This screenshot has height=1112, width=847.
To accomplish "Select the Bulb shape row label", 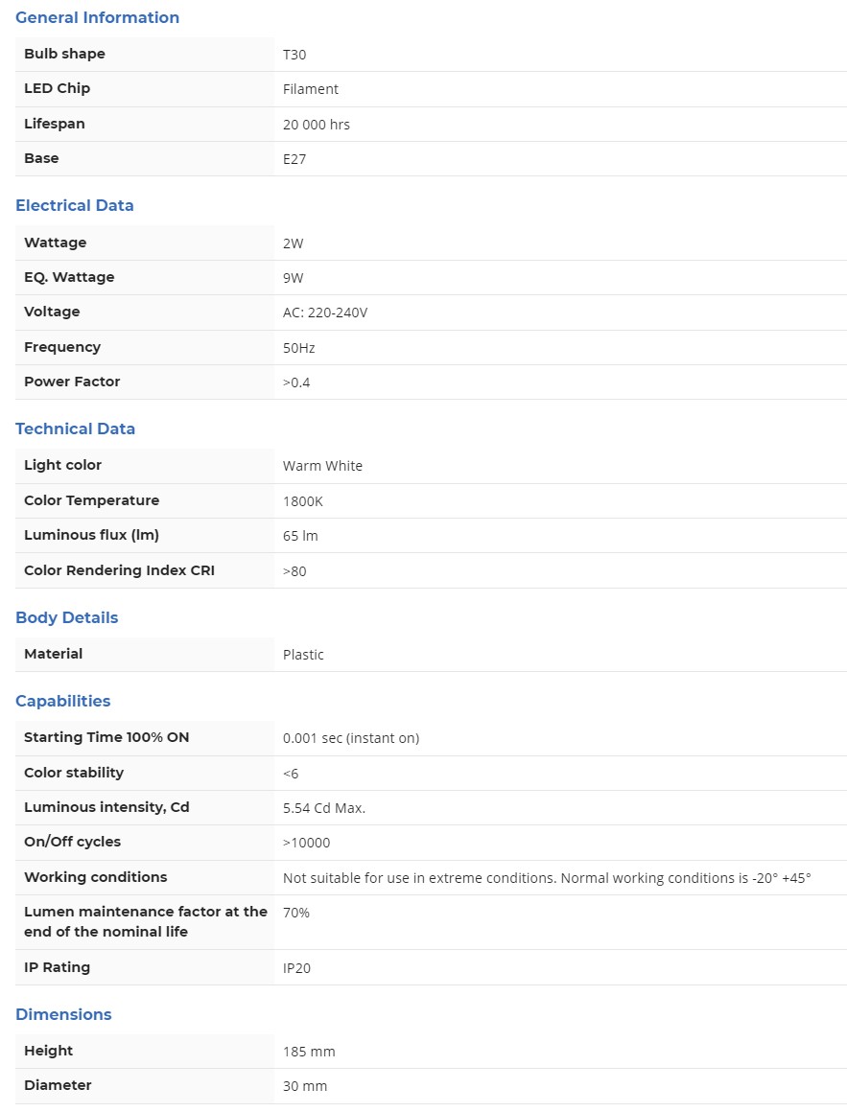I will (64, 54).
